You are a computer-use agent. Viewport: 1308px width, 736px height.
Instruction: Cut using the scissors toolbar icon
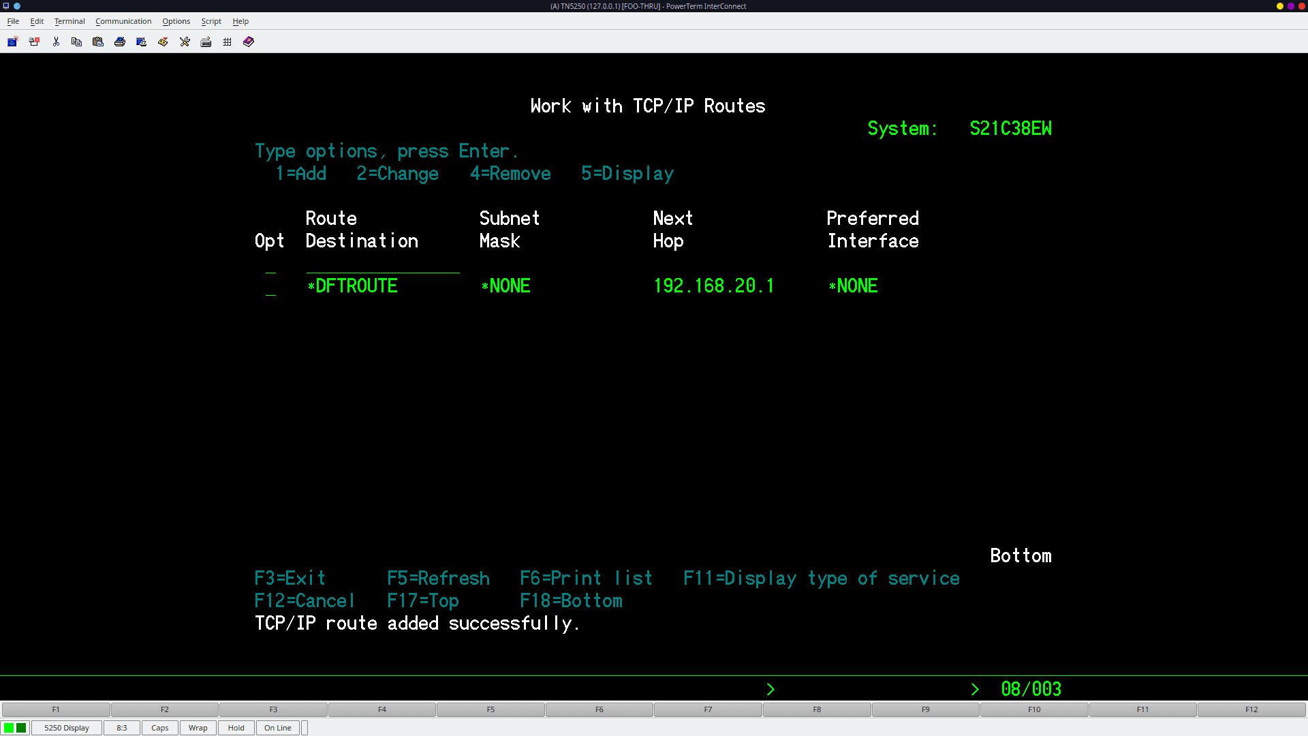tap(56, 42)
